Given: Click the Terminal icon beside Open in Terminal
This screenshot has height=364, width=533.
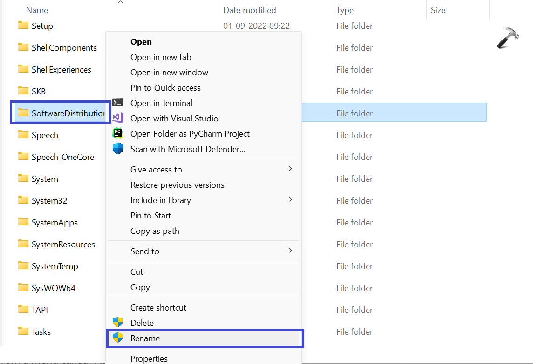Looking at the screenshot, I should point(118,103).
